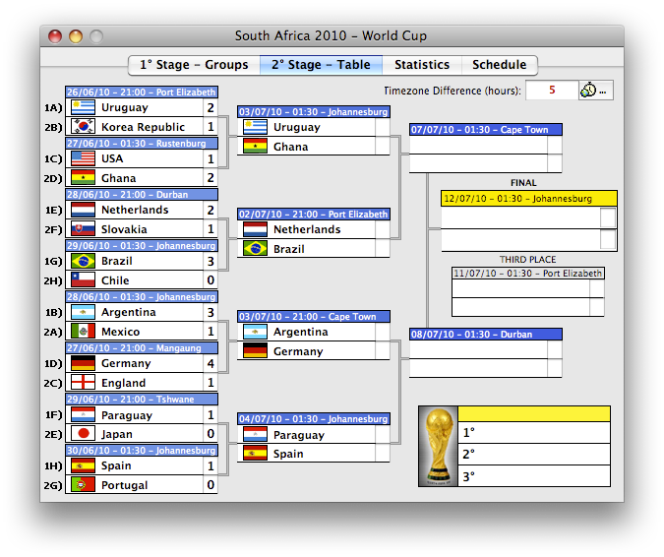Select Spain quarter-final score box
Screen dimensions: 664x557
point(383,454)
